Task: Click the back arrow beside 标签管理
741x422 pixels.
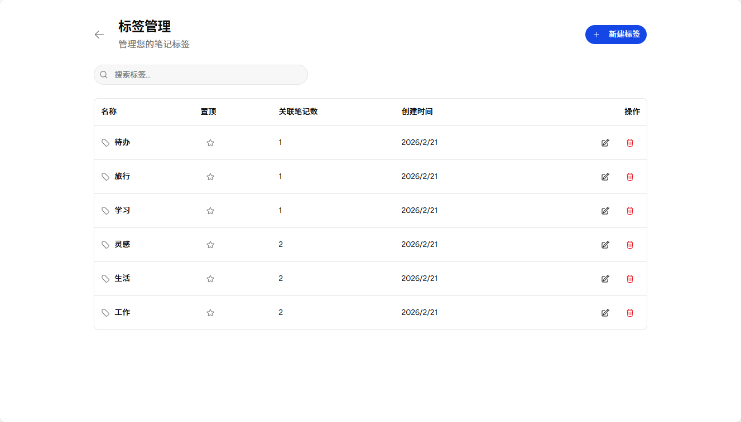Action: tap(99, 35)
